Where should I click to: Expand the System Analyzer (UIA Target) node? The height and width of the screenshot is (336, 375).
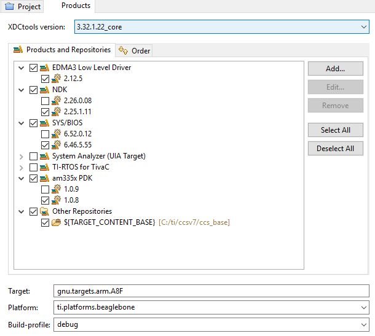point(22,157)
